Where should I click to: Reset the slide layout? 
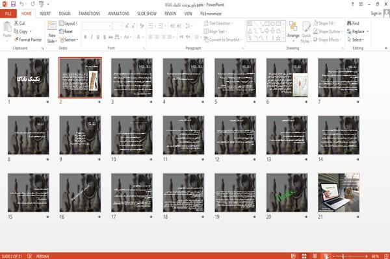66,32
